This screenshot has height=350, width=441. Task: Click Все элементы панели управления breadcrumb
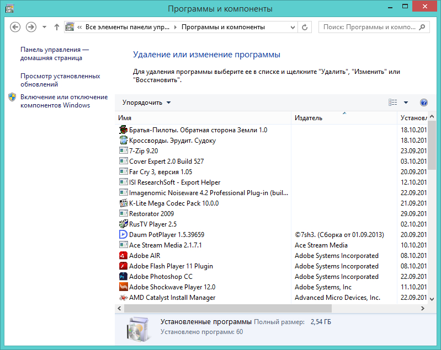pyautogui.click(x=127, y=27)
